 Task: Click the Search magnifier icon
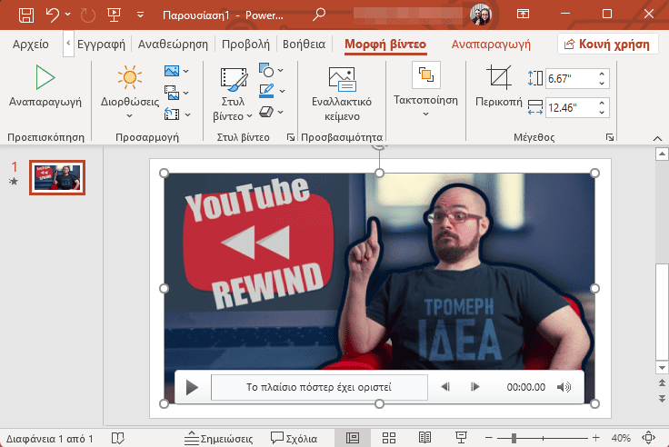tap(319, 15)
